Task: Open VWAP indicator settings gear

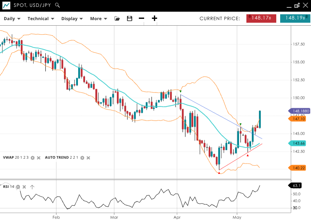Action: pos(32,158)
